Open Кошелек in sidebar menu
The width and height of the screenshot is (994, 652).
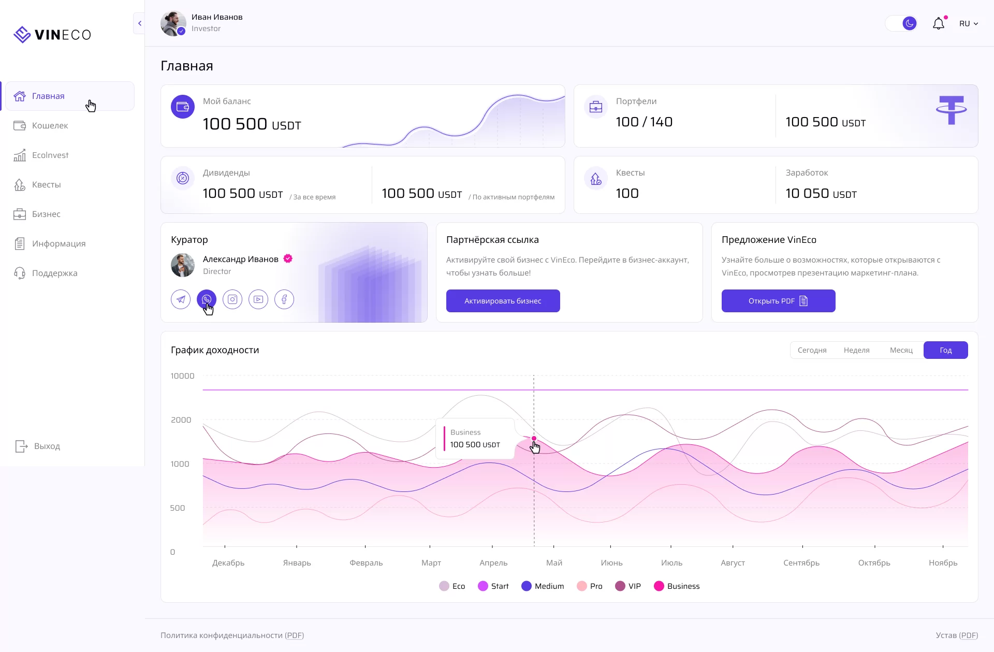(50, 126)
